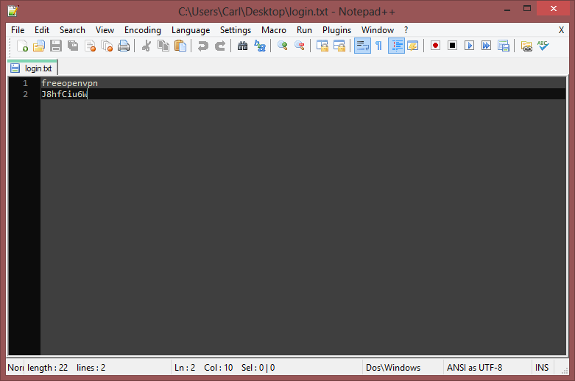
Task: Open user defined language dialog icon
Action: (x=413, y=46)
